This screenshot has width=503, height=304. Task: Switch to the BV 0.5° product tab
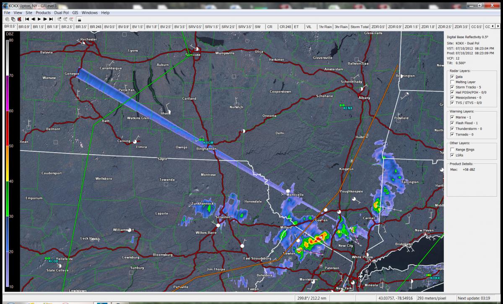pyautogui.click(x=110, y=26)
